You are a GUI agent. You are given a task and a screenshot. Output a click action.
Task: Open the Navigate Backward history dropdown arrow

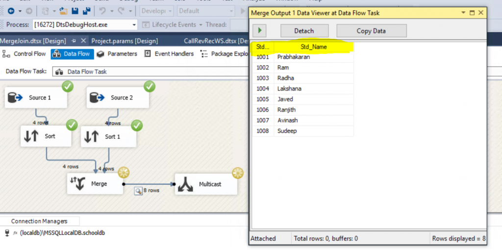[x=20, y=11]
